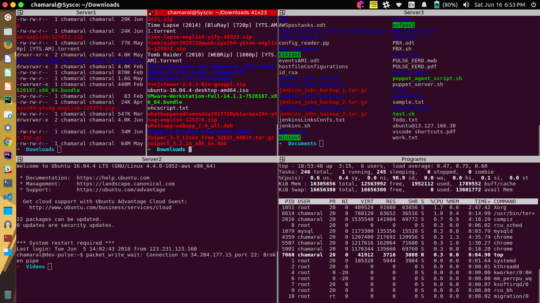Open the landscape.canonical.com management link
540x303 pixels.
pyautogui.click(x=125, y=184)
